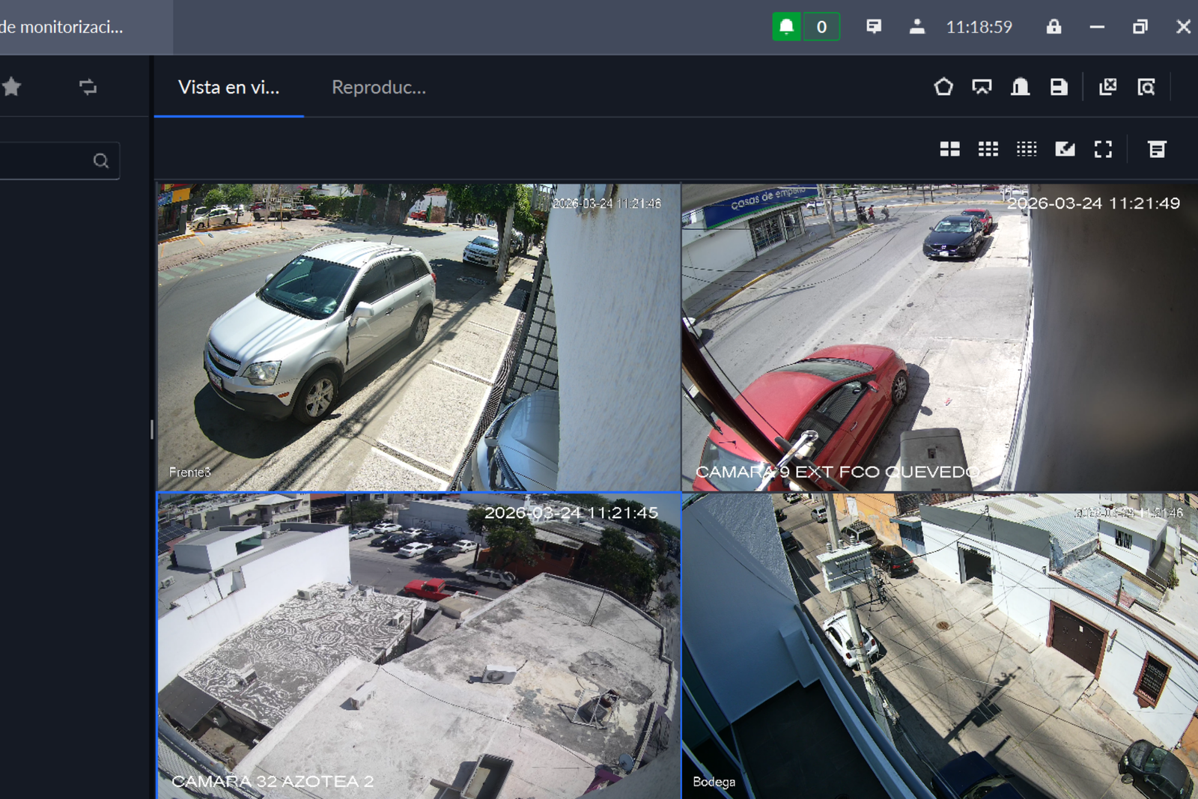Switch to 4x4 sixteen-window layout
This screenshot has width=1198, height=799.
1027,149
